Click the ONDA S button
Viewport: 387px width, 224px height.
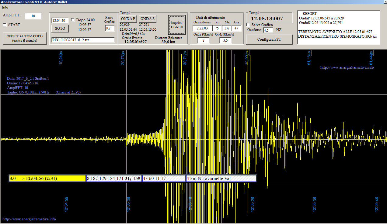148,19
